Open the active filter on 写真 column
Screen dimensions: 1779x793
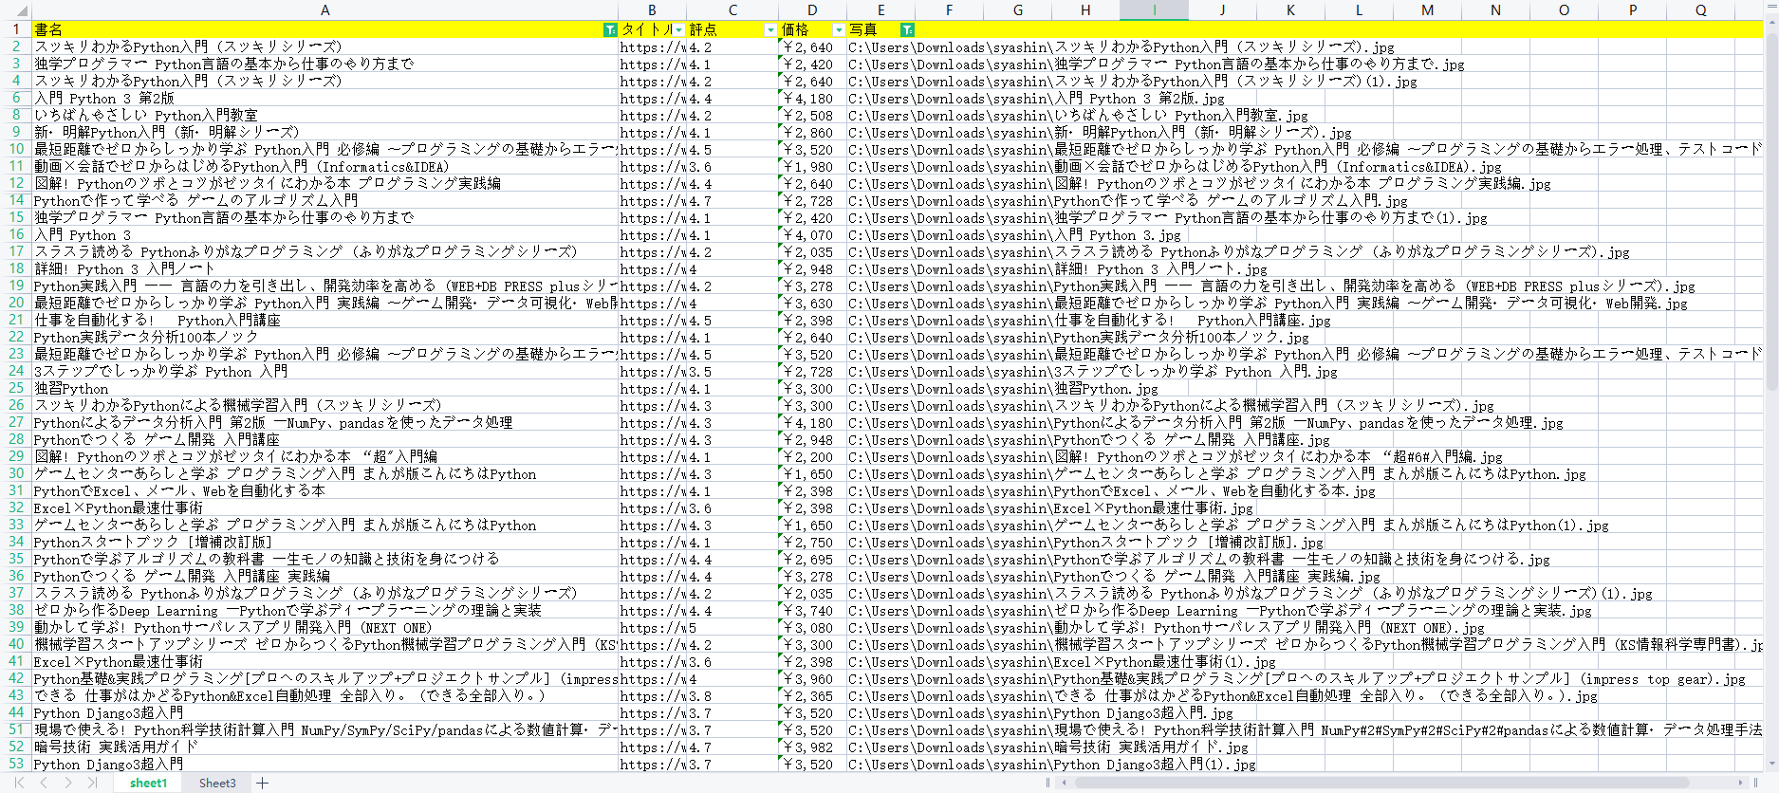907,30
